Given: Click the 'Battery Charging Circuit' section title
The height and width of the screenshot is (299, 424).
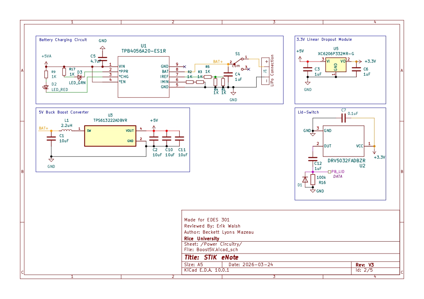Looking at the screenshot, I should (63, 40).
